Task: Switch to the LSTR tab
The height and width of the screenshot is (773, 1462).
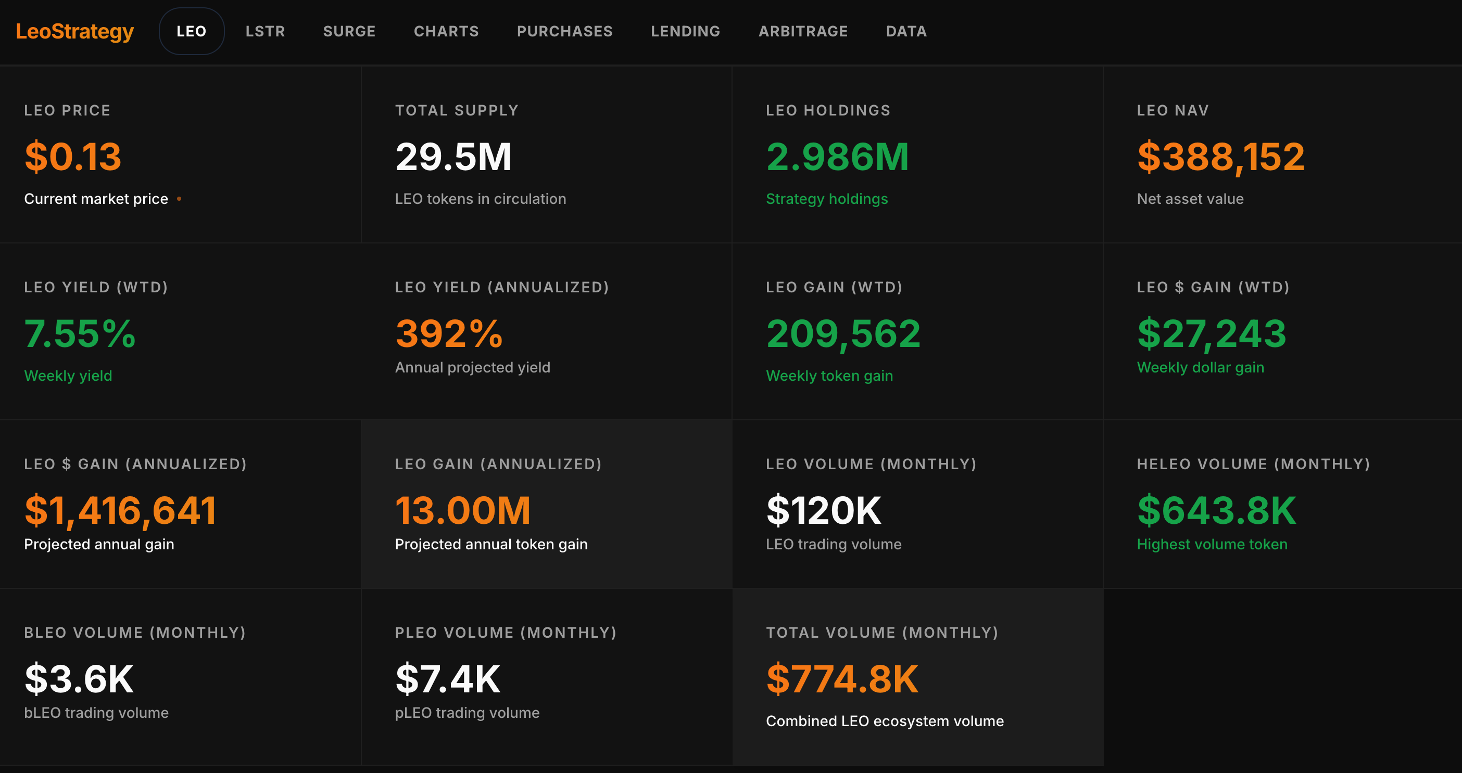Action: [265, 31]
